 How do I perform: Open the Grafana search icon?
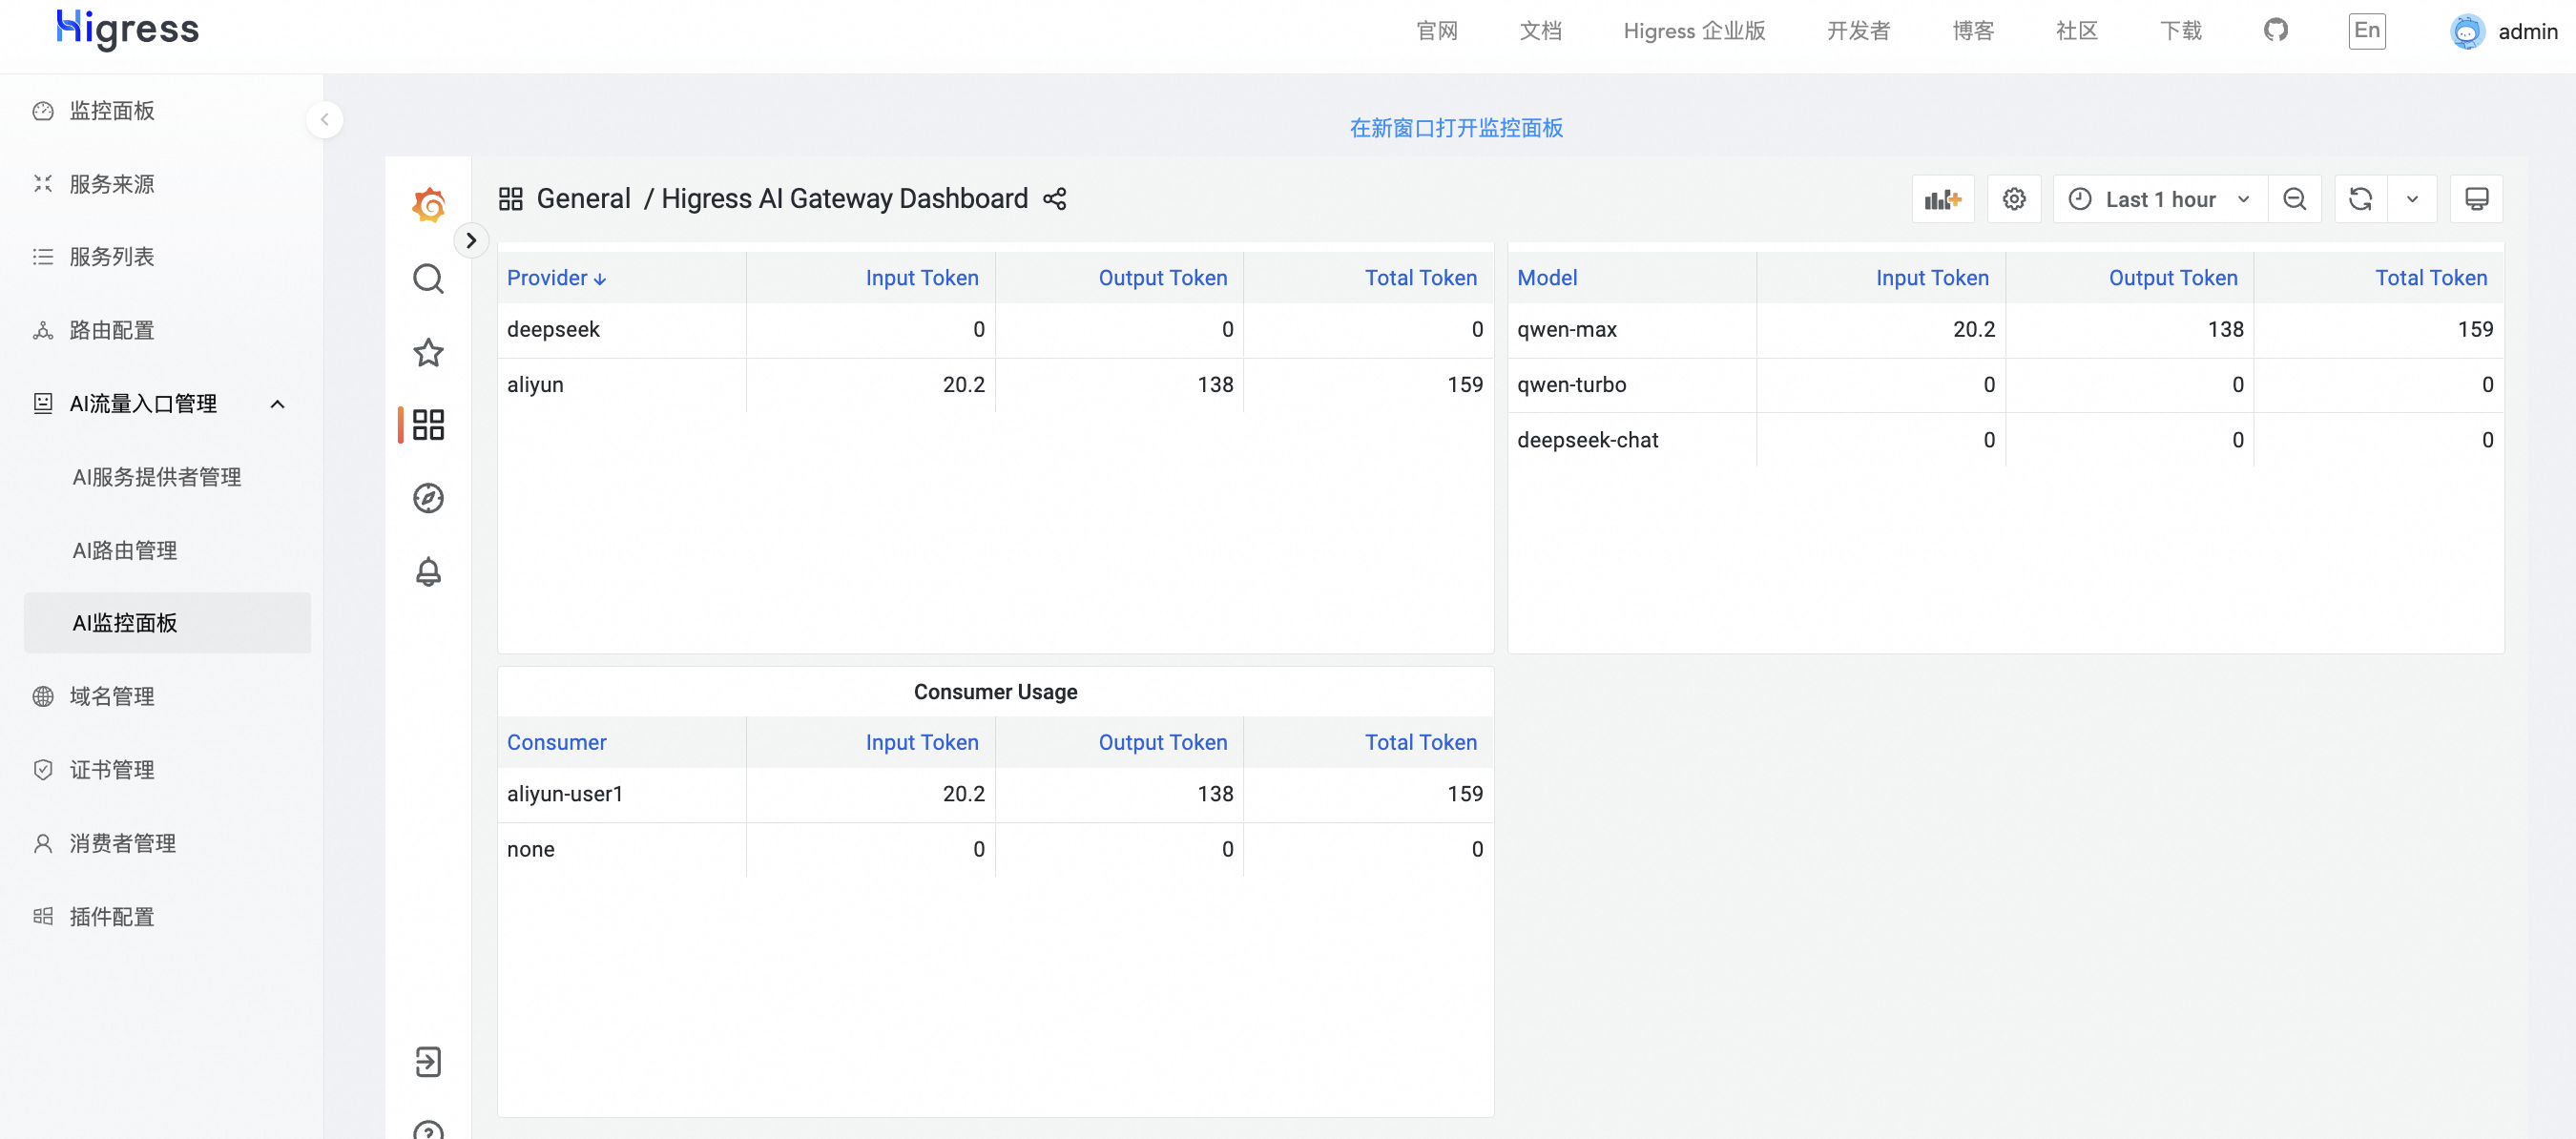(x=428, y=279)
